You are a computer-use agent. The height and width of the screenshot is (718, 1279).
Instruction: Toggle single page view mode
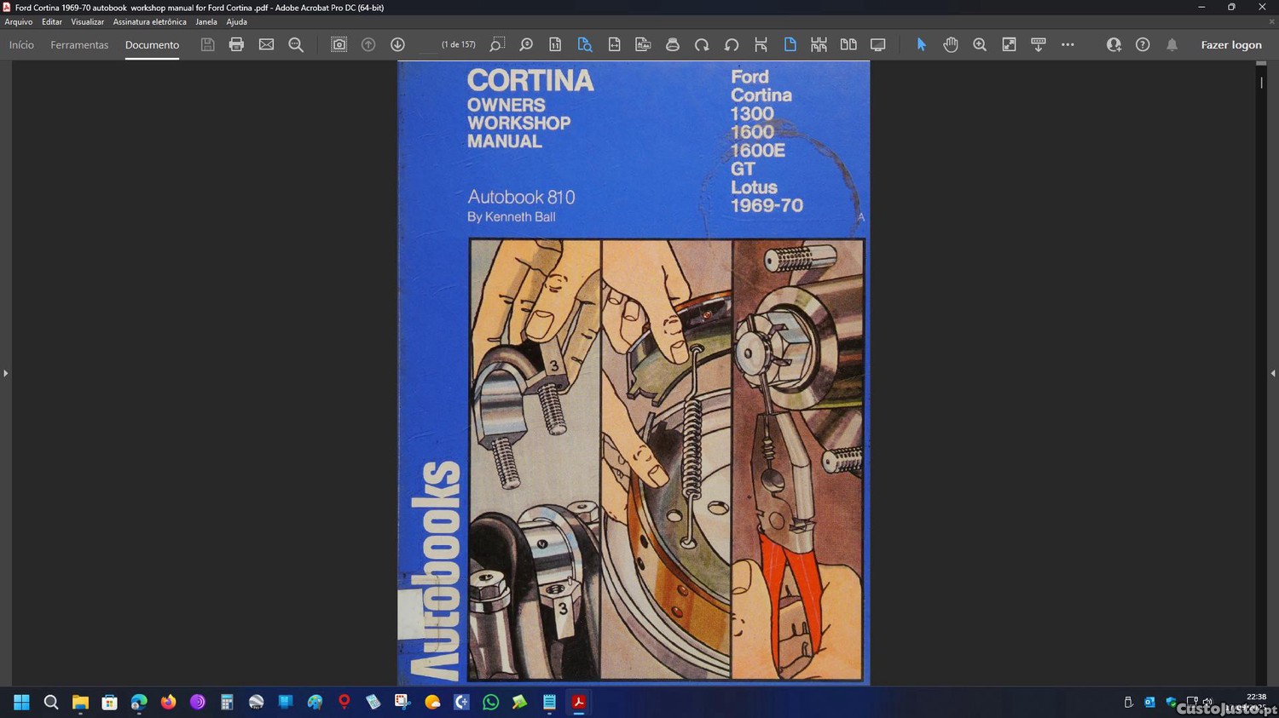tap(790, 44)
